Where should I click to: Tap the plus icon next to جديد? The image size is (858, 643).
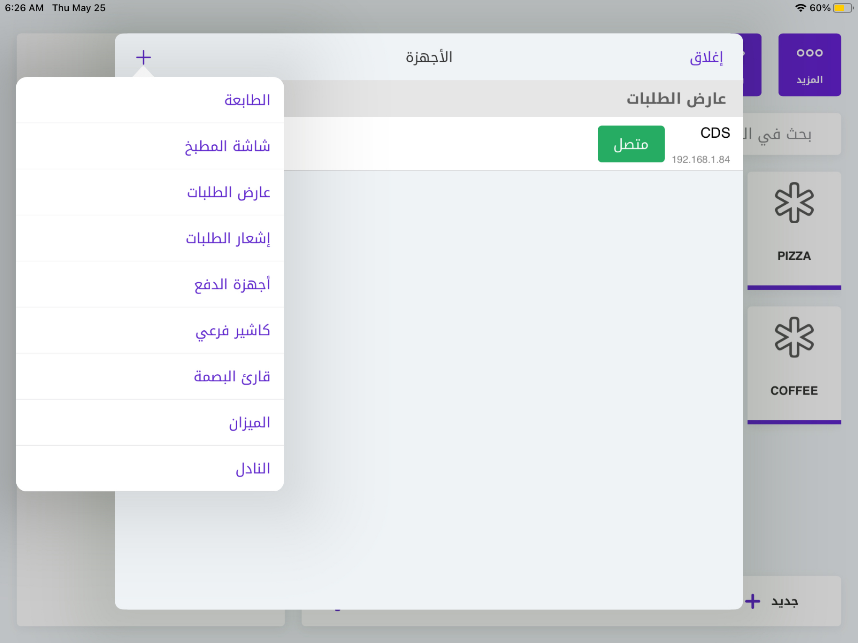point(752,601)
